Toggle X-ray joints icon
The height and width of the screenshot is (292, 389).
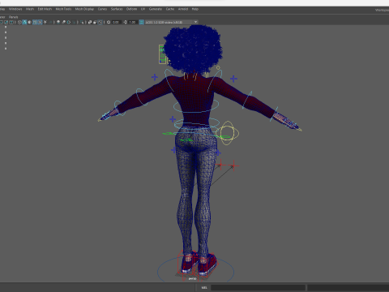point(100,22)
